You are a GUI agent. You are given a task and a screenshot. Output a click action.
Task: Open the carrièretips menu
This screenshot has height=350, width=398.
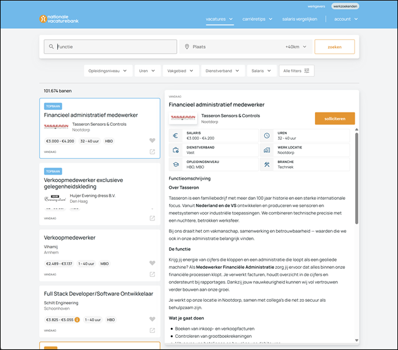click(x=257, y=19)
